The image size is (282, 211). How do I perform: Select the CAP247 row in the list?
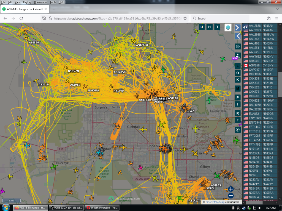pos(261,70)
